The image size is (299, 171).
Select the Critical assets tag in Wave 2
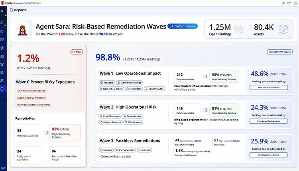click(133, 122)
